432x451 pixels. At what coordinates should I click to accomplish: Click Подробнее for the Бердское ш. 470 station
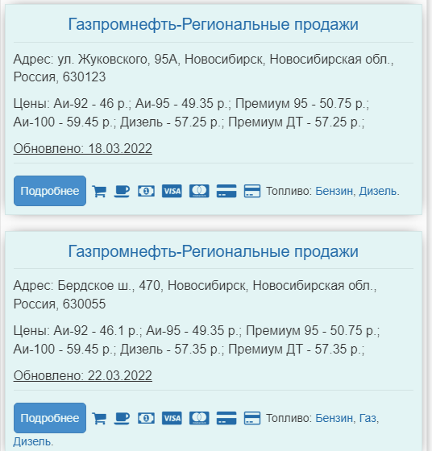click(50, 418)
